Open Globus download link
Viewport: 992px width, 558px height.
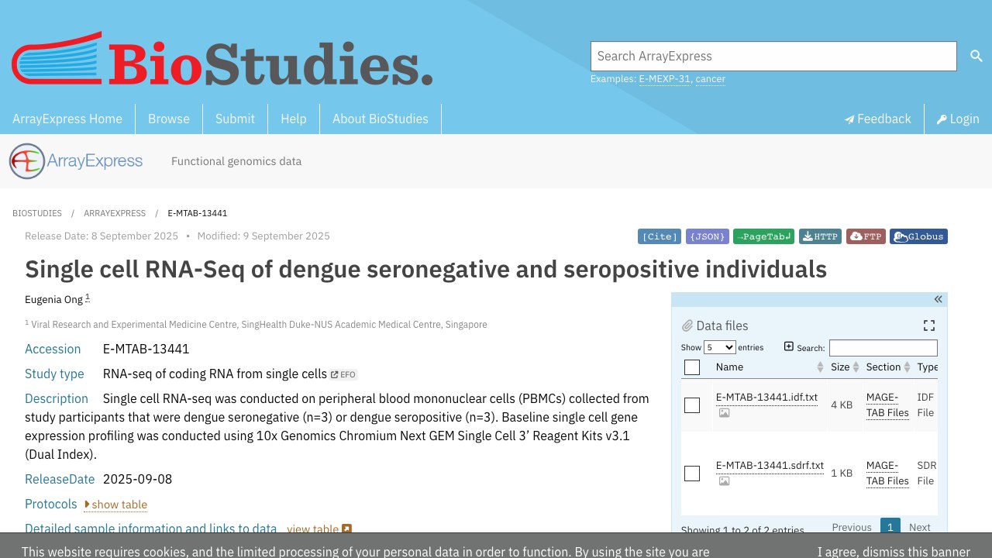[918, 236]
